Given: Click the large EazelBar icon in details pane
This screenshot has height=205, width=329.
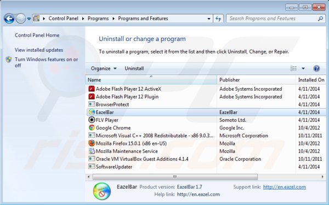Looking at the screenshot, I should coord(102,191).
